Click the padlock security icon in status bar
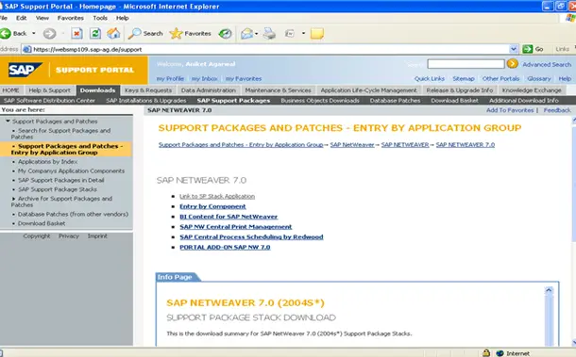Screen dimensions: 576x357 [486, 353]
